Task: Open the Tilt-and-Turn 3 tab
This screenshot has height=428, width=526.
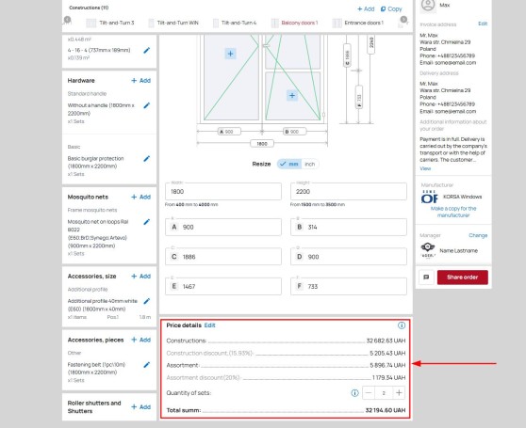Action: click(110, 23)
